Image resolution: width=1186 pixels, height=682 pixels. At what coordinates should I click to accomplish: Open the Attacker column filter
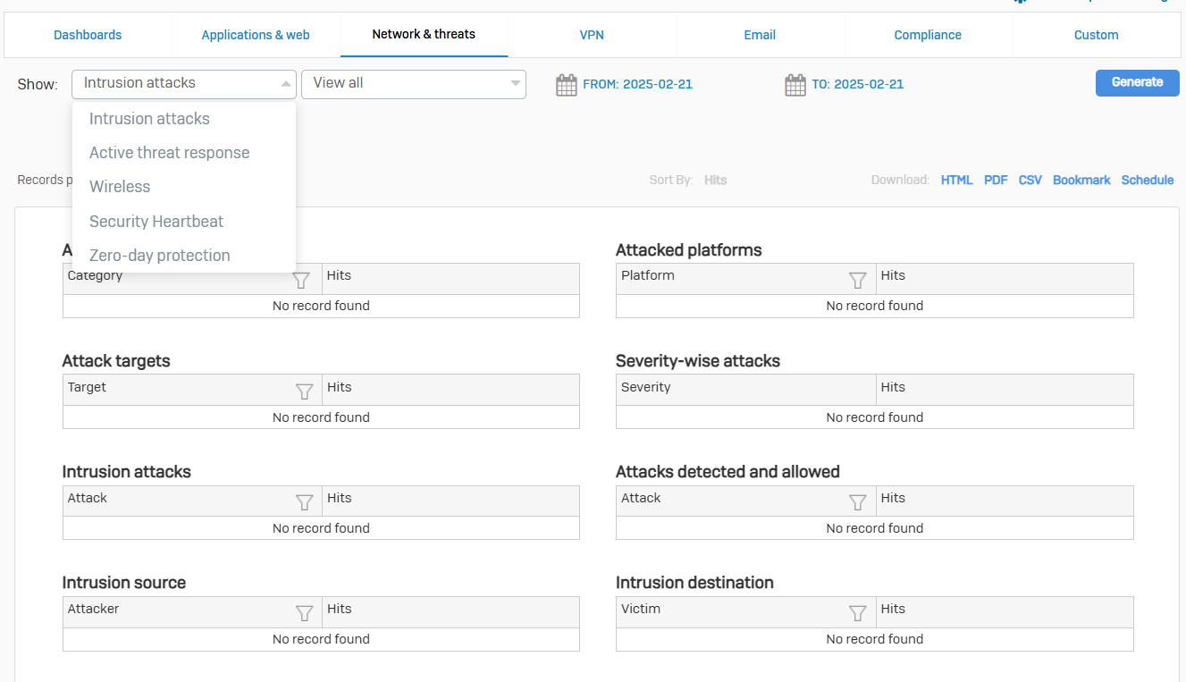point(304,613)
